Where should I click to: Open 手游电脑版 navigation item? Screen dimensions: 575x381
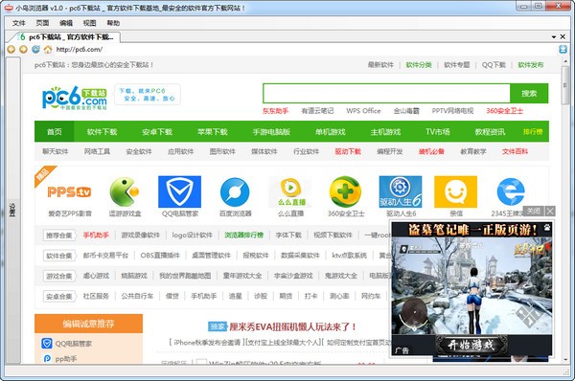271,131
